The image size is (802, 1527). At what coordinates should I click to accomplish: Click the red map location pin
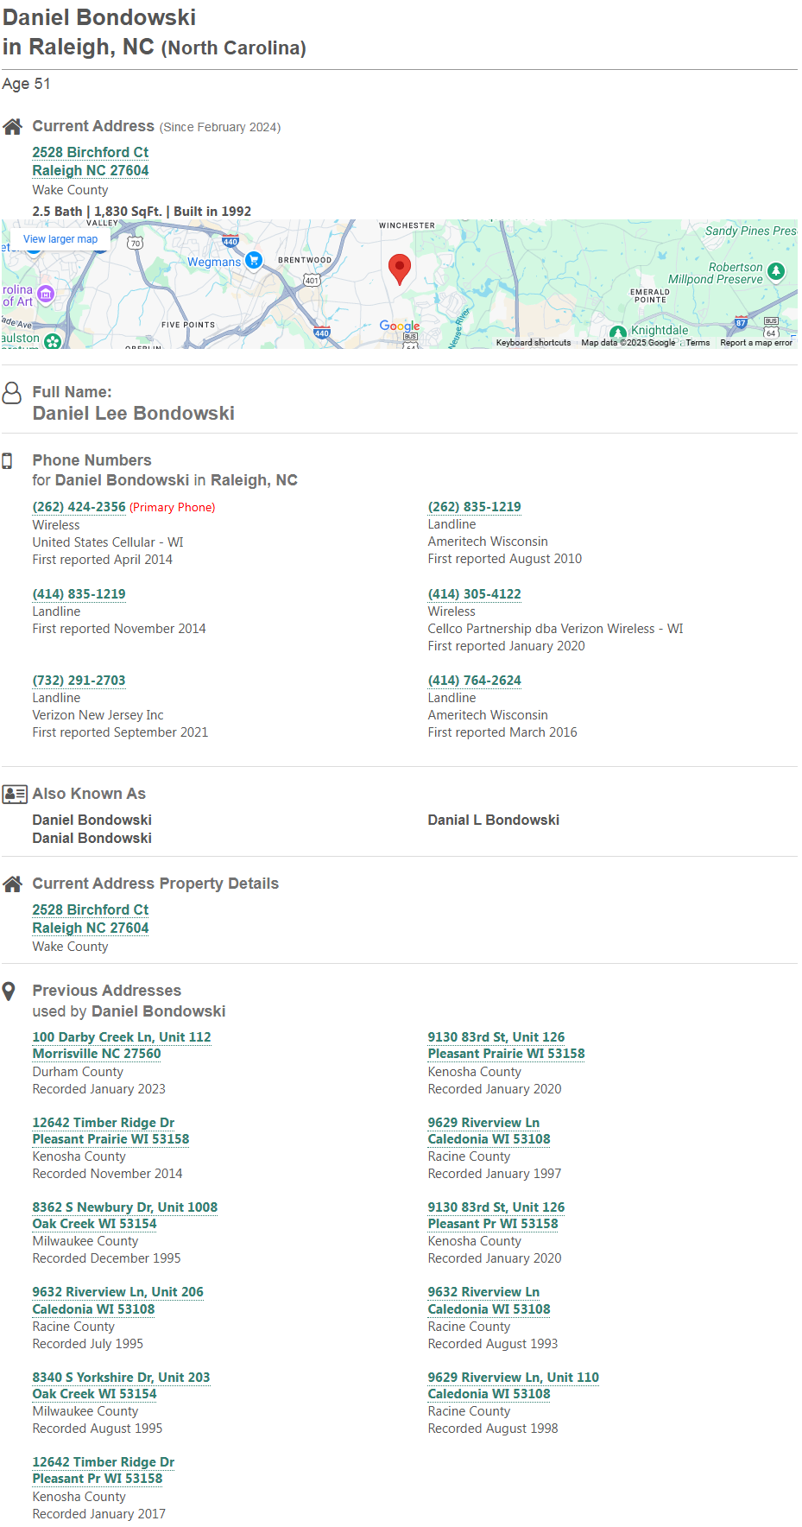click(x=399, y=269)
